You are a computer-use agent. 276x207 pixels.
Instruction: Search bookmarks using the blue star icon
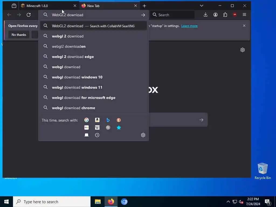[119, 127]
